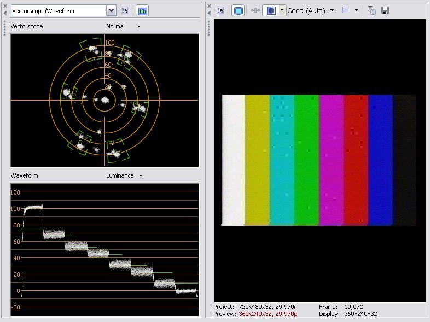
Task: Click the Video Scopes panel collapse arrow
Action: [x=4, y=13]
